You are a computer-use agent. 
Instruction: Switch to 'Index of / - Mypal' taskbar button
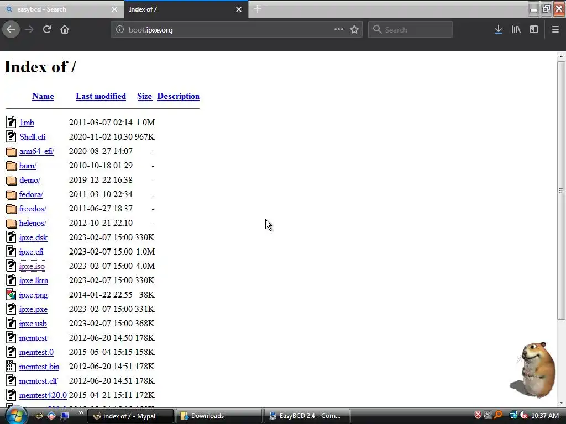(130, 416)
